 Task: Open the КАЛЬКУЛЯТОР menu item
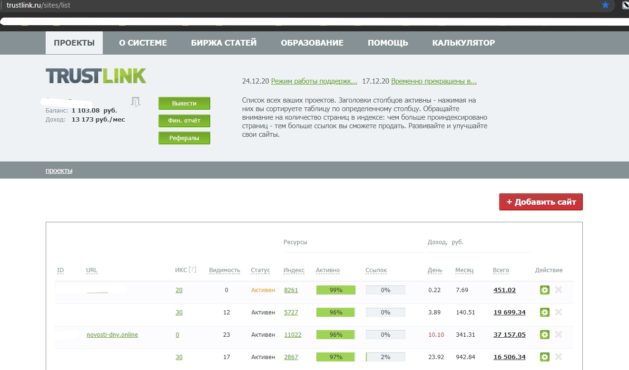click(x=463, y=43)
